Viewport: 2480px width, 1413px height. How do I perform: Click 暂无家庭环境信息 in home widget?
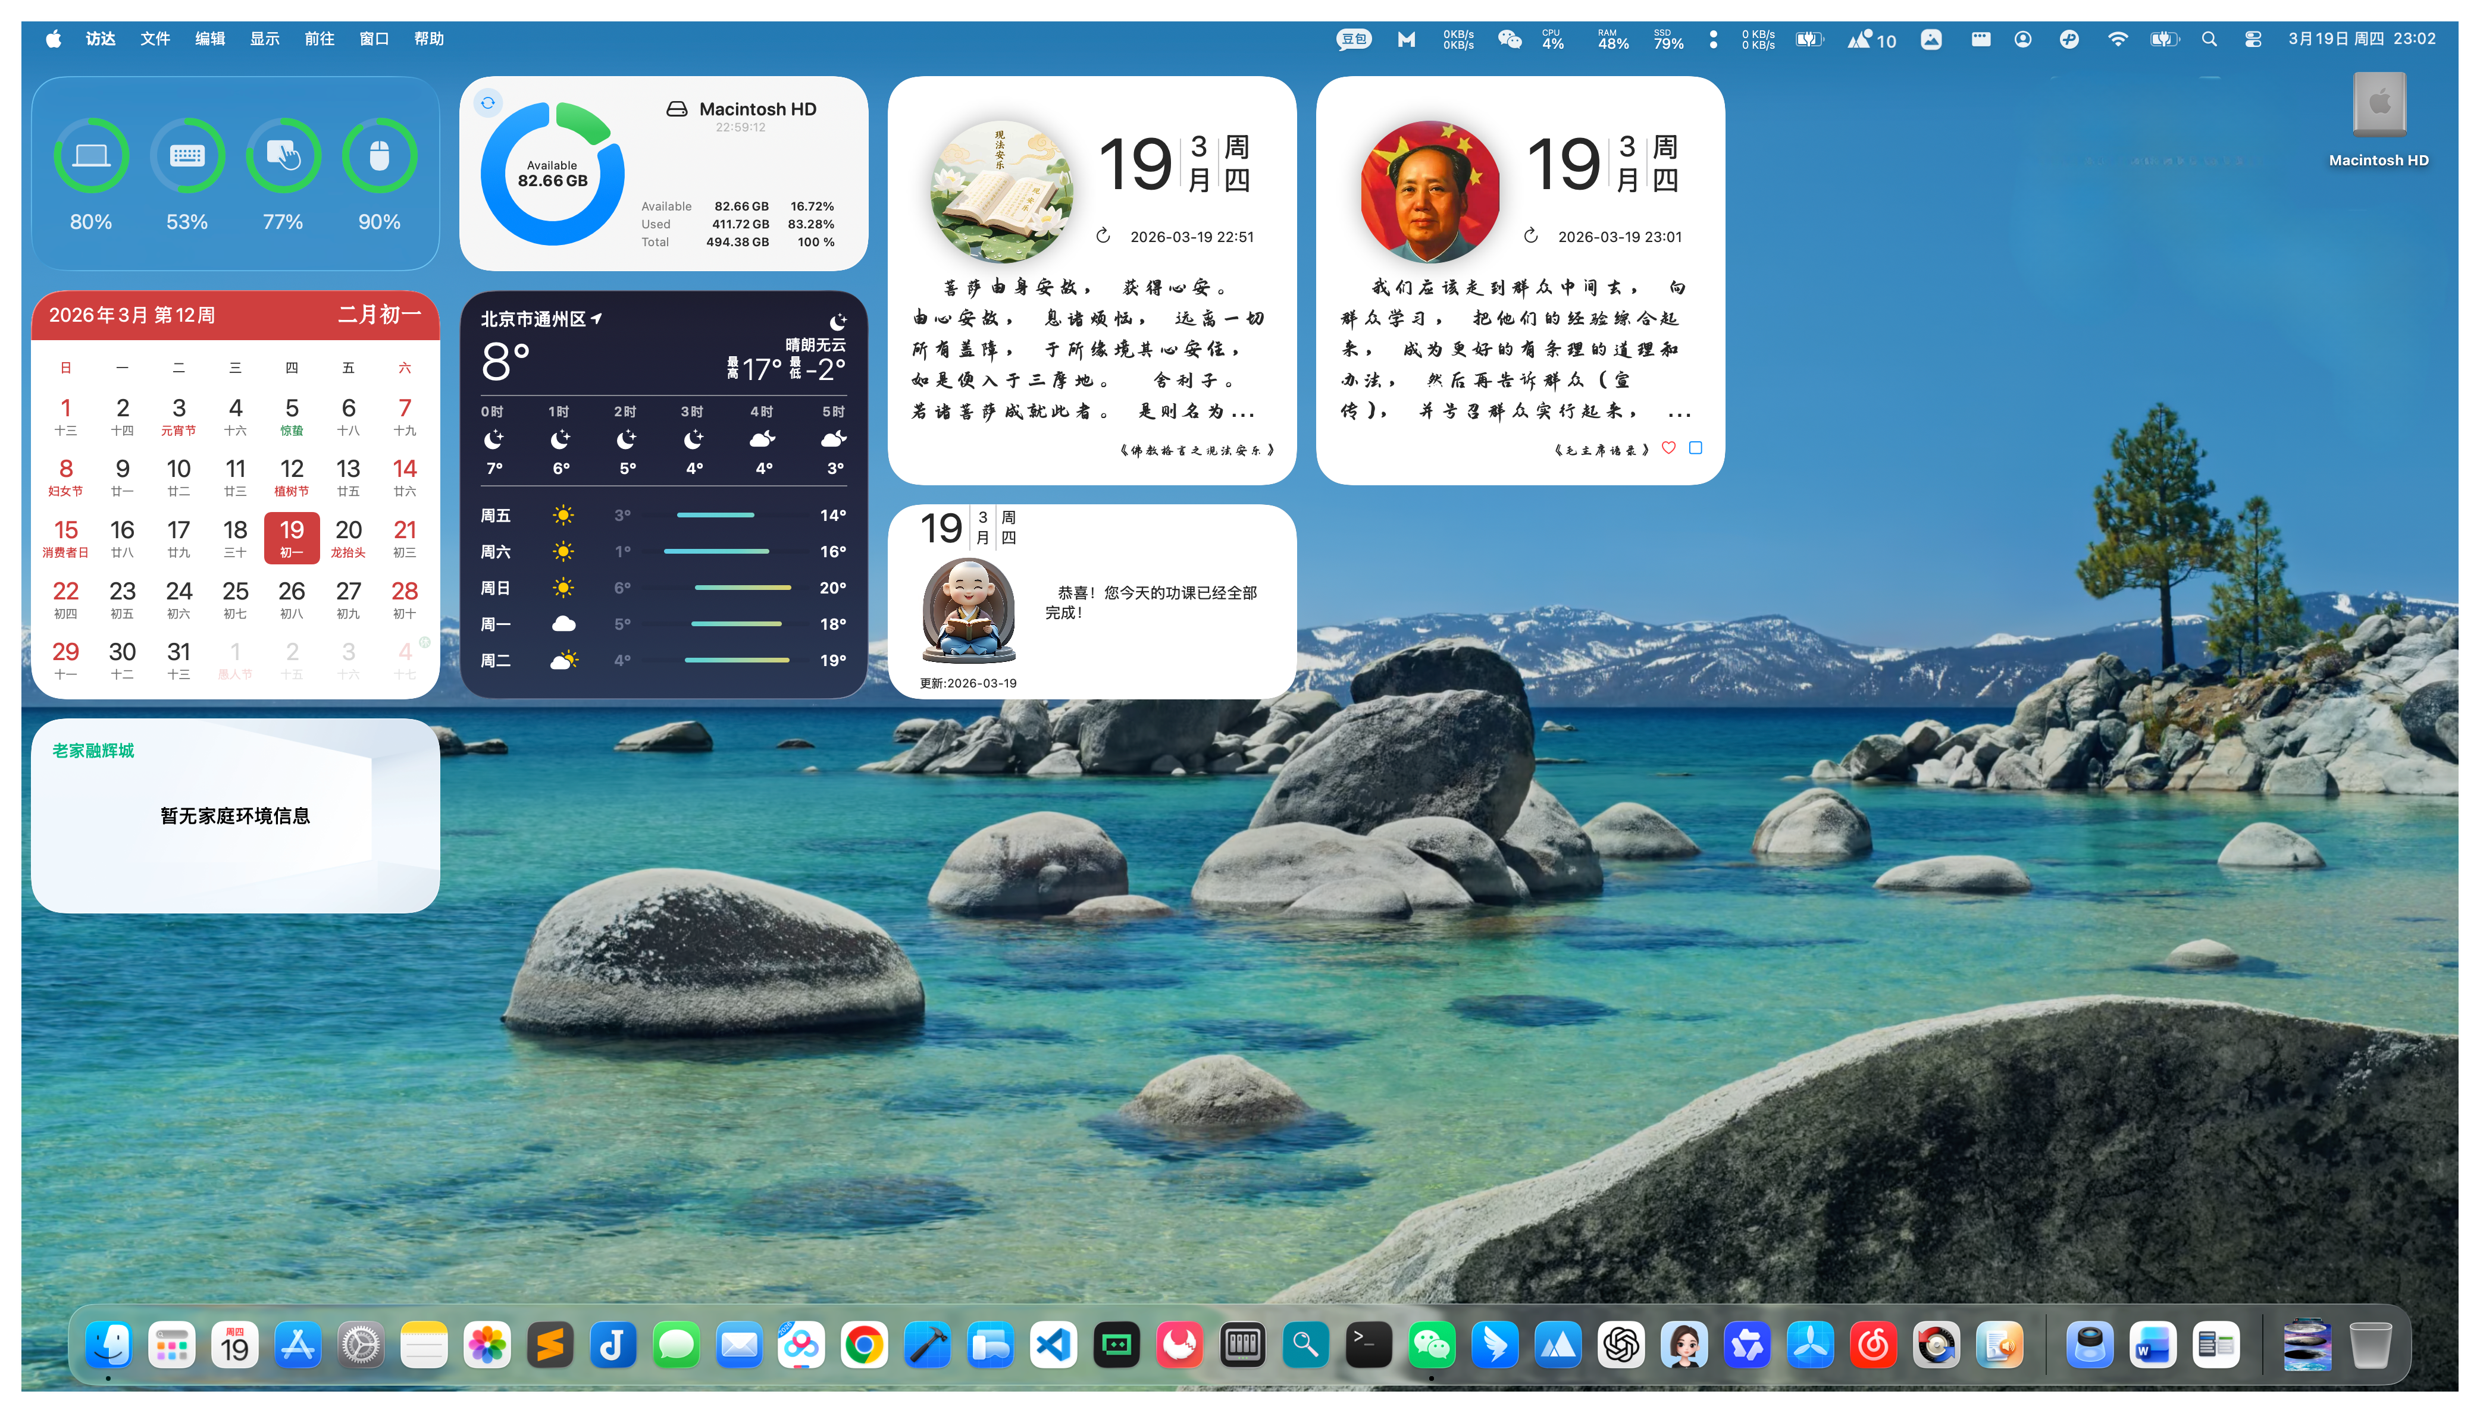235,816
